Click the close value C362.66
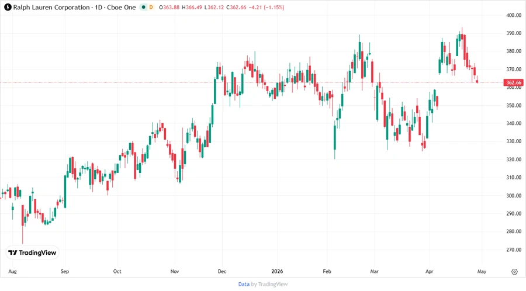This screenshot has width=526, height=291. point(236,8)
